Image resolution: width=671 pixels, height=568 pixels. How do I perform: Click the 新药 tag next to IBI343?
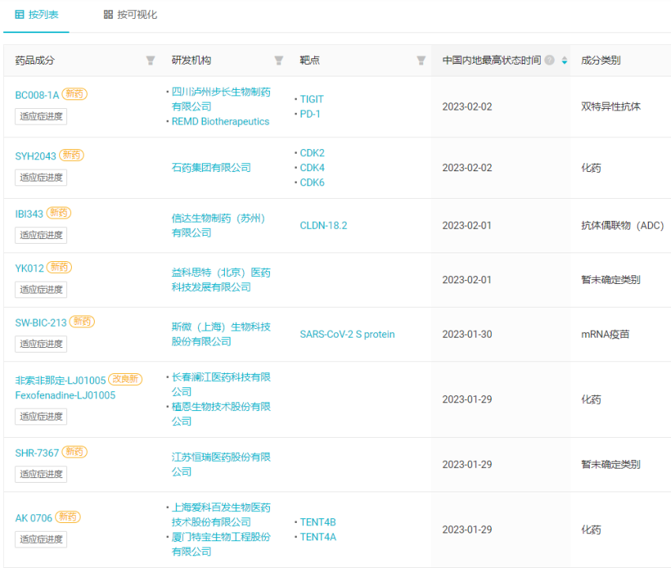pos(58,213)
